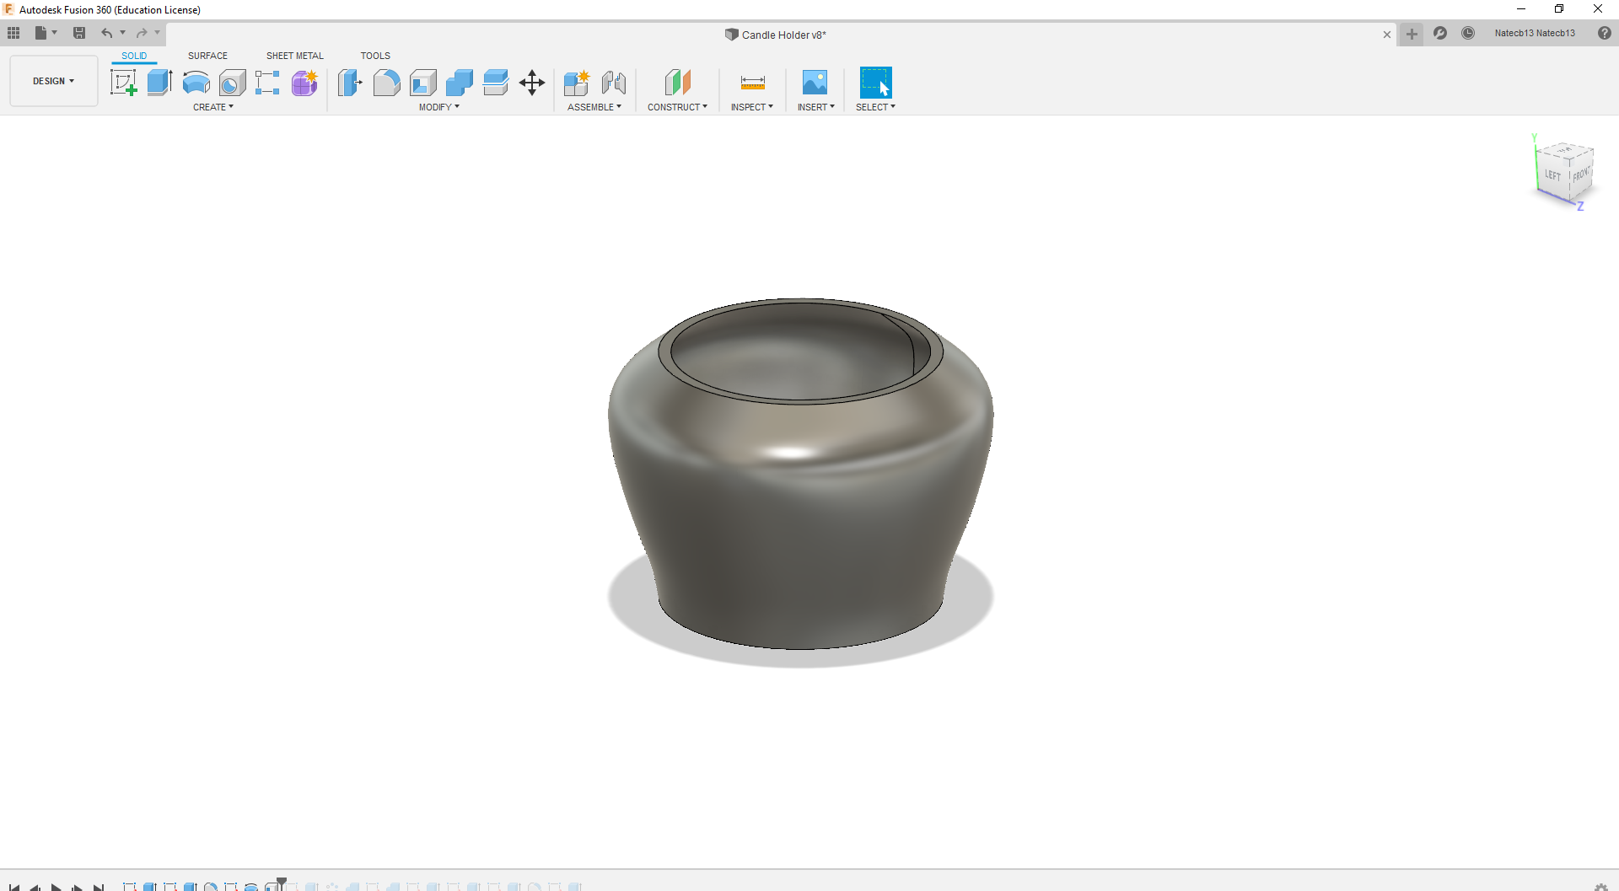Switch to the SHEET METAL tab
Viewport: 1619px width, 891px height.
[x=294, y=56]
